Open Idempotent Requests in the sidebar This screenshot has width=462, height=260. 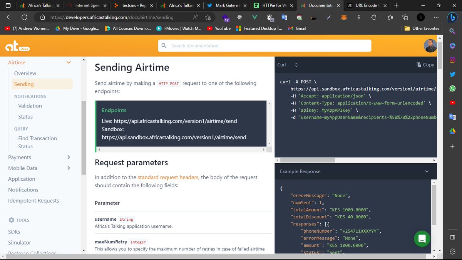click(33, 200)
